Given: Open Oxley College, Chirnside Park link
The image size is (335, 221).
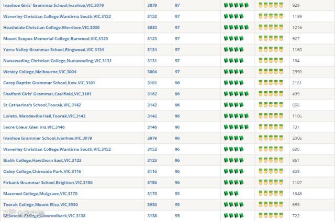Looking at the screenshot, I should point(42,172).
